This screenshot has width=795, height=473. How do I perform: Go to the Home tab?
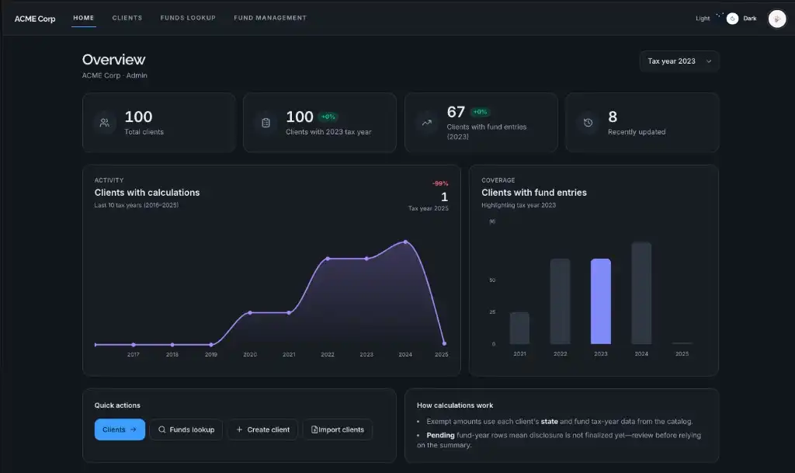(84, 18)
